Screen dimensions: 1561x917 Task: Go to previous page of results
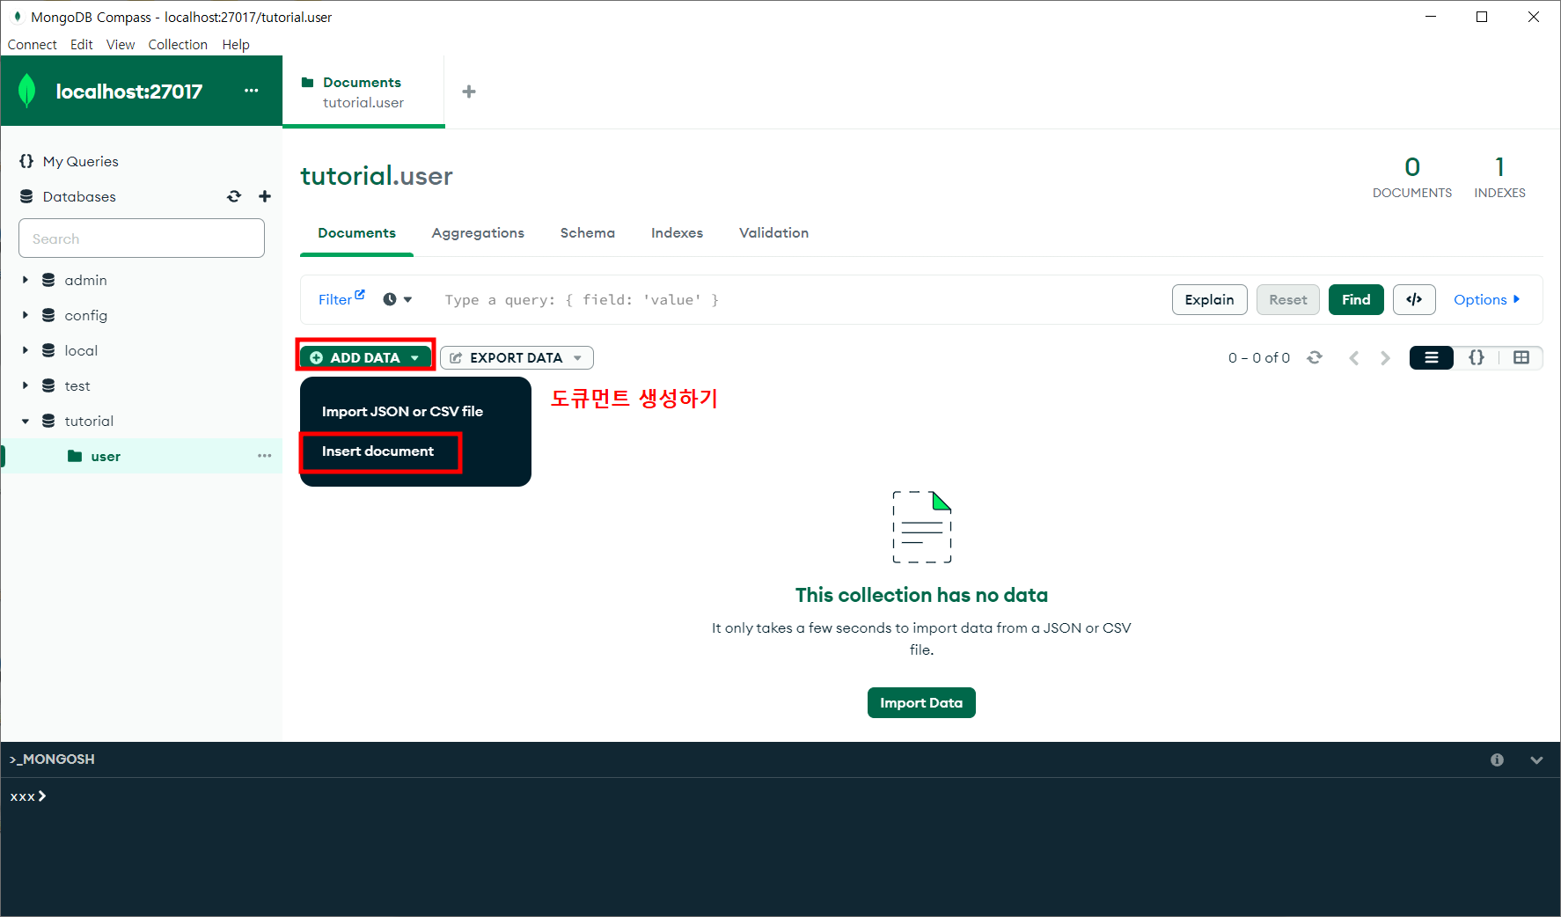[x=1354, y=357]
